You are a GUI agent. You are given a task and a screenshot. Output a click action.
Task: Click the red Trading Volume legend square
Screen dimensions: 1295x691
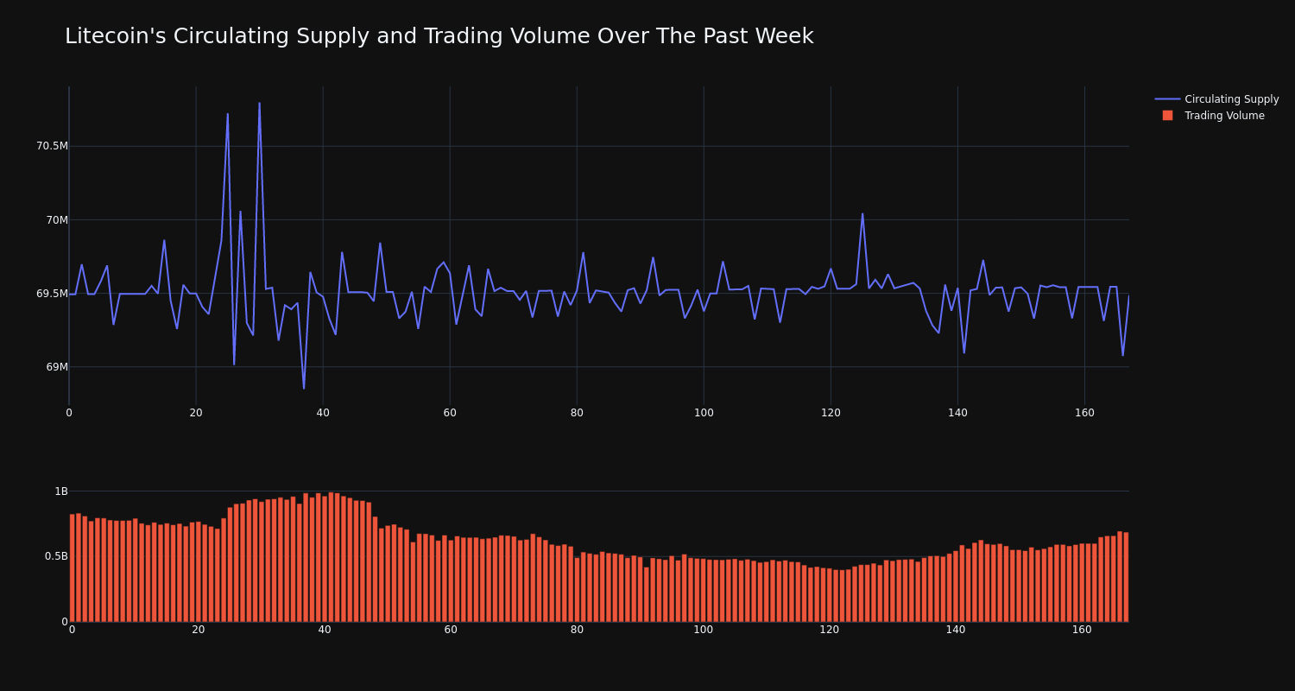1167,116
